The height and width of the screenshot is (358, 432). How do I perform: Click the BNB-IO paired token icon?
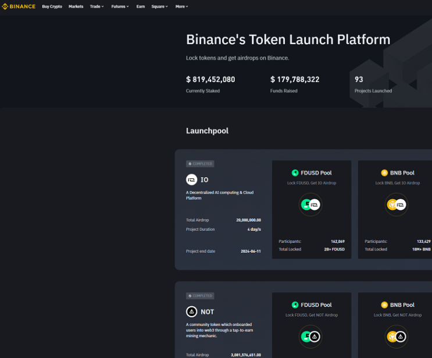coord(397,205)
